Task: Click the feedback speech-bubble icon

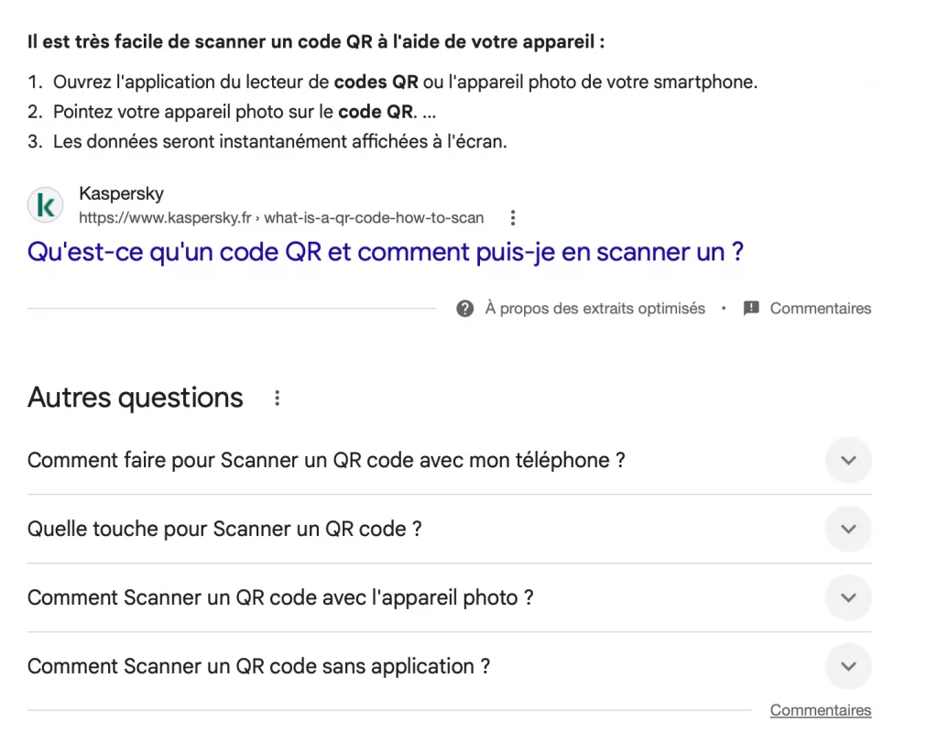Action: [x=751, y=309]
